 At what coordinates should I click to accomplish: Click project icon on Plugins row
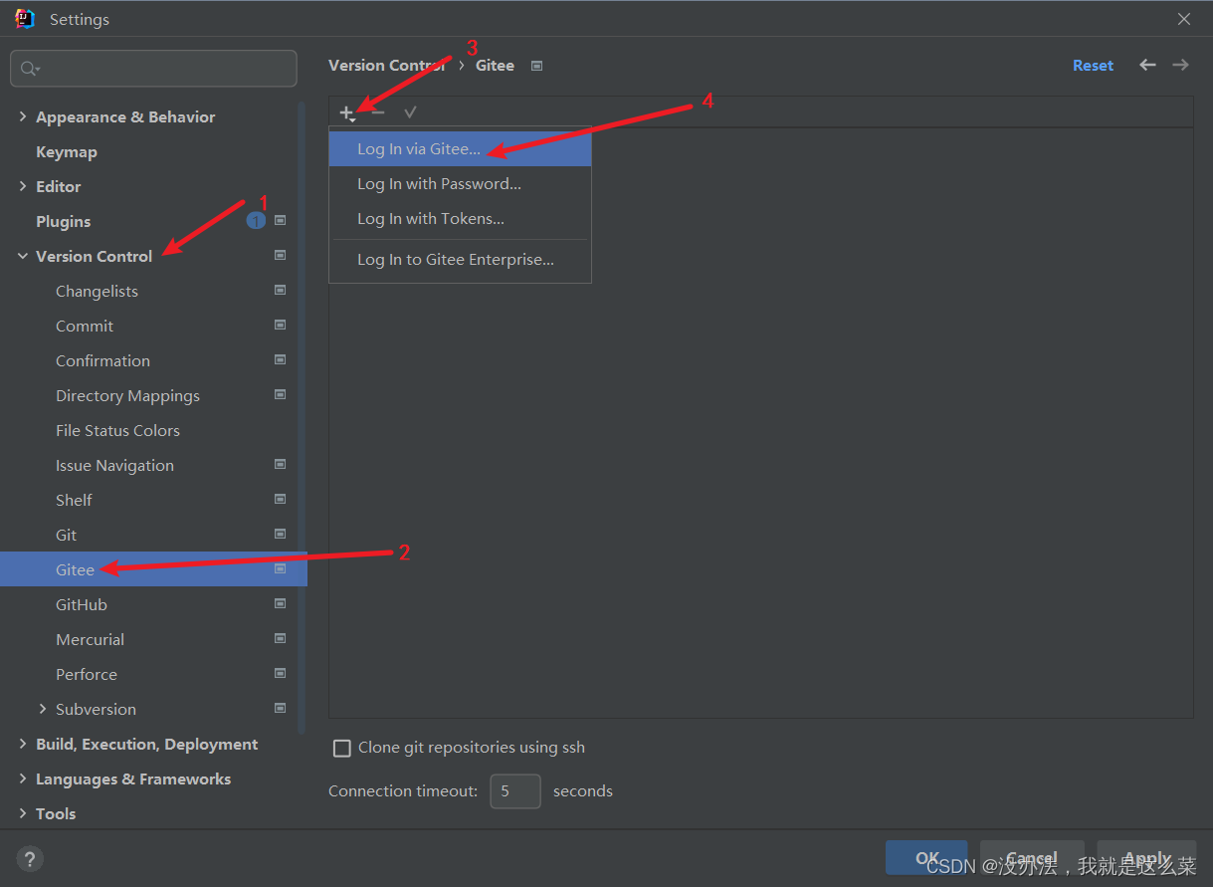click(x=280, y=220)
